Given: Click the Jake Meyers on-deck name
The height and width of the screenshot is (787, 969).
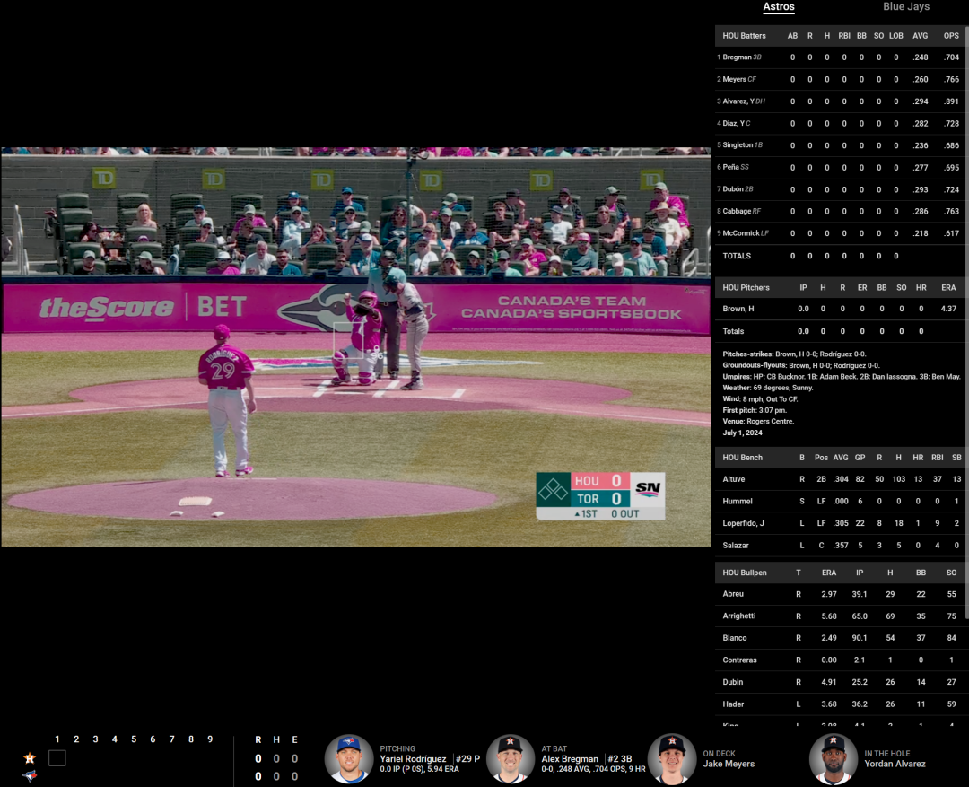Looking at the screenshot, I should coord(729,764).
